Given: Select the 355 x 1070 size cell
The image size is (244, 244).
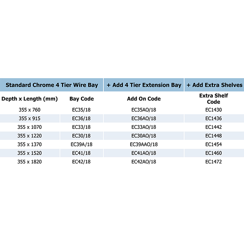Looking at the screenshot, I should [30, 127].
